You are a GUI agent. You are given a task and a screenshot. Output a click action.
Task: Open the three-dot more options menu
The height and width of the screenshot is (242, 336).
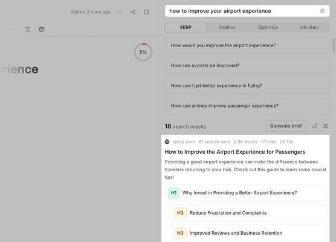pos(118,12)
